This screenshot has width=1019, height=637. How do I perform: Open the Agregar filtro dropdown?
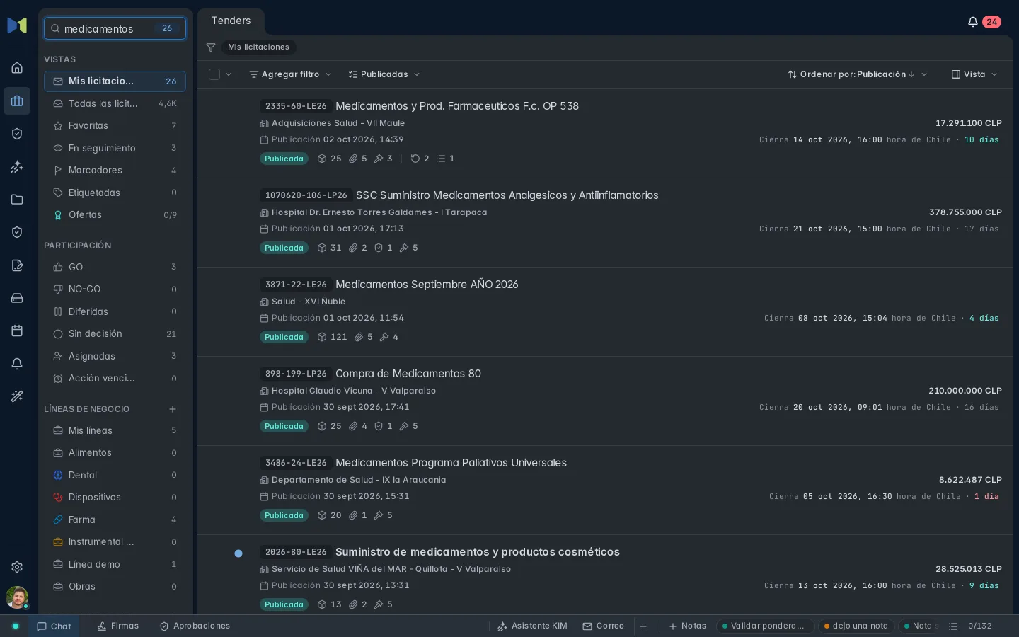point(290,74)
